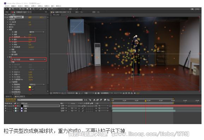Open blend mode dropdown for layer 2

[64, 108]
